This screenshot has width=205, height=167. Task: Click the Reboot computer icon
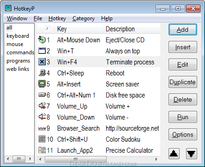pos(42,73)
